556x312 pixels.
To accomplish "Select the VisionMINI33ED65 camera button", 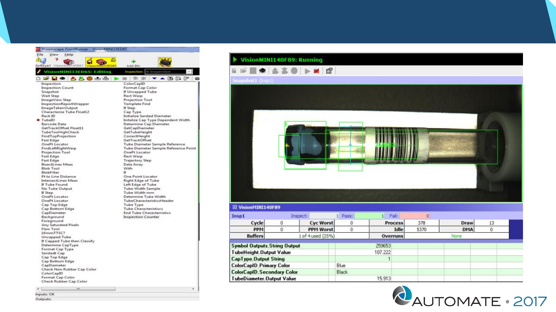I will pos(101,62).
